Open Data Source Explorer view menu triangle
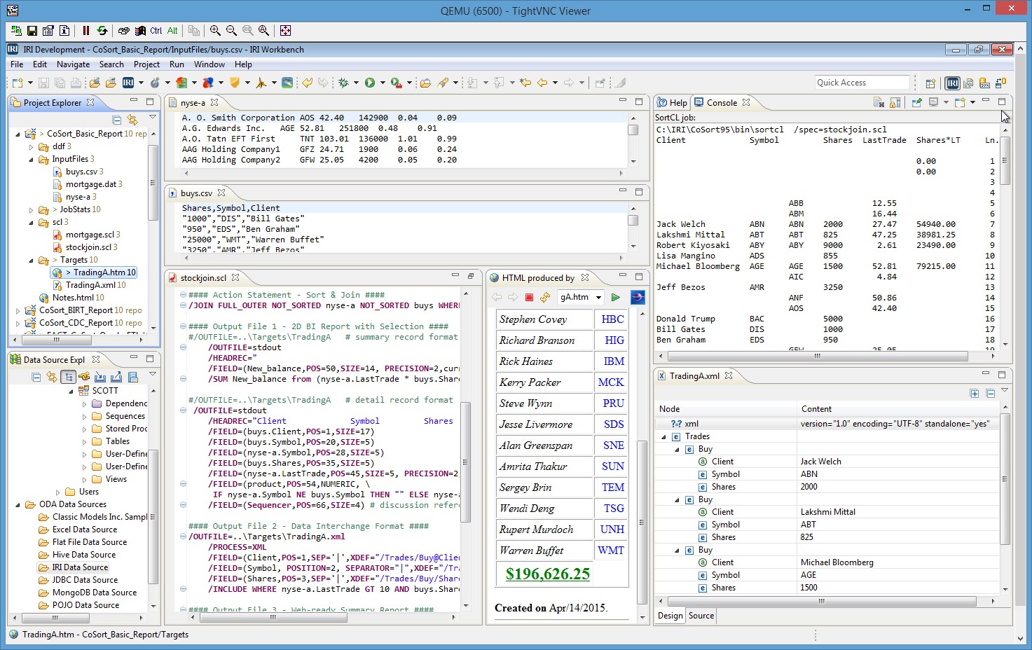Image resolution: width=1032 pixels, height=650 pixels. click(153, 374)
